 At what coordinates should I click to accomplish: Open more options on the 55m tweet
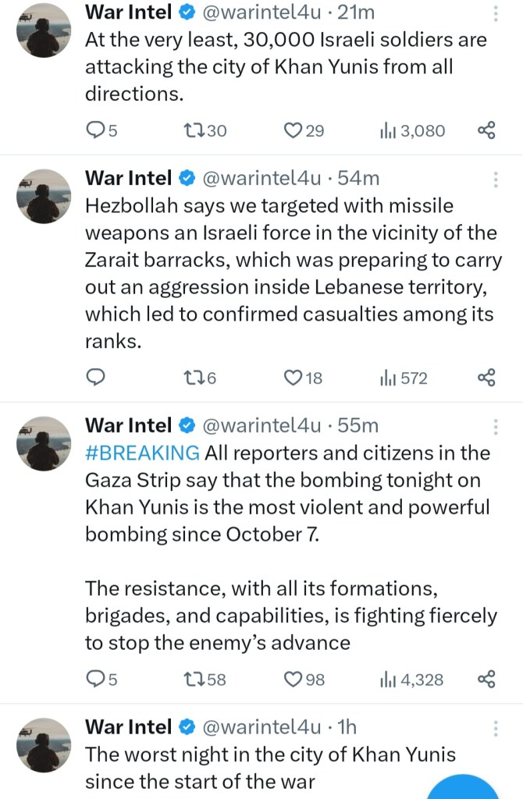496,426
